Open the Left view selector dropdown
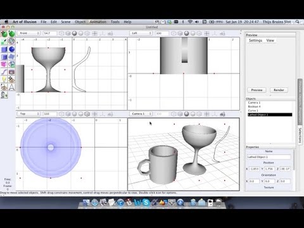Image resolution: width=304 pixels, height=228 pixels. pyautogui.click(x=141, y=34)
